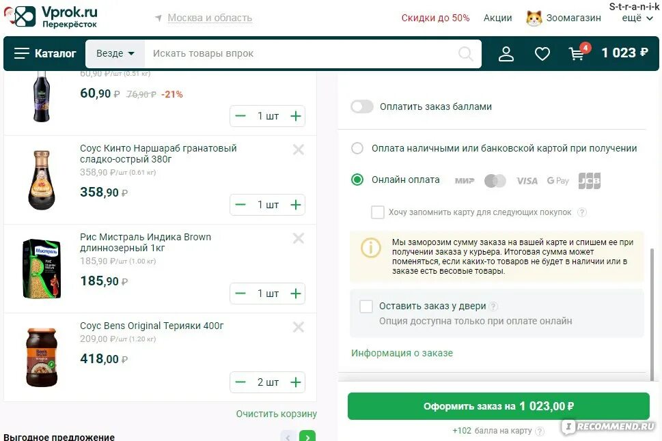
Task: Open the Каталог menu
Action: tap(45, 54)
